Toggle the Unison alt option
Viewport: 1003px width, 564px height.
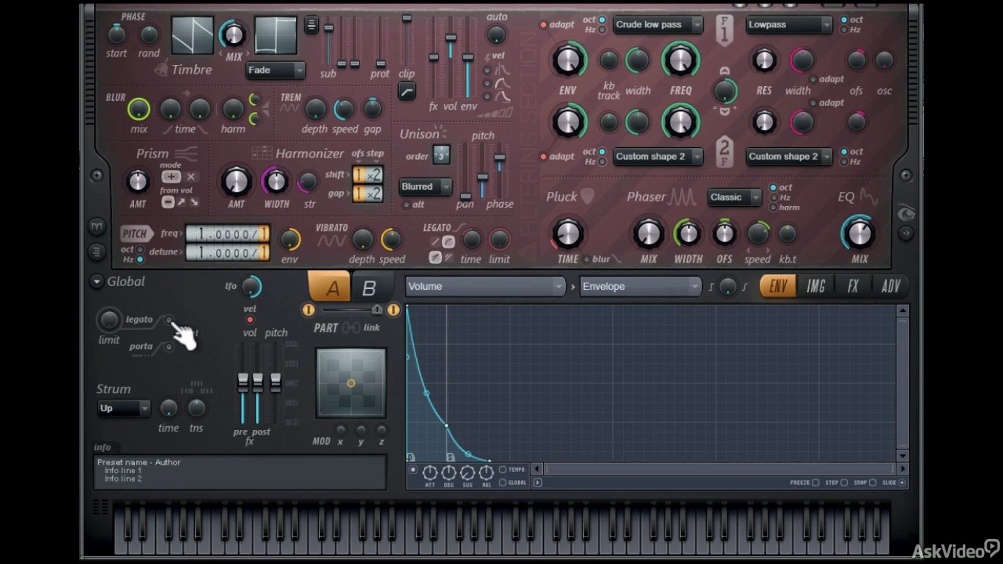tap(406, 205)
